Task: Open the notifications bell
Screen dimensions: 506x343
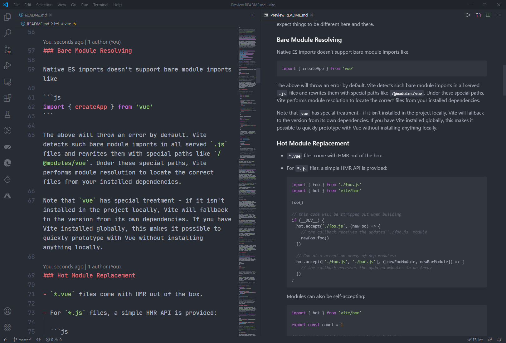Action: [x=499, y=340]
